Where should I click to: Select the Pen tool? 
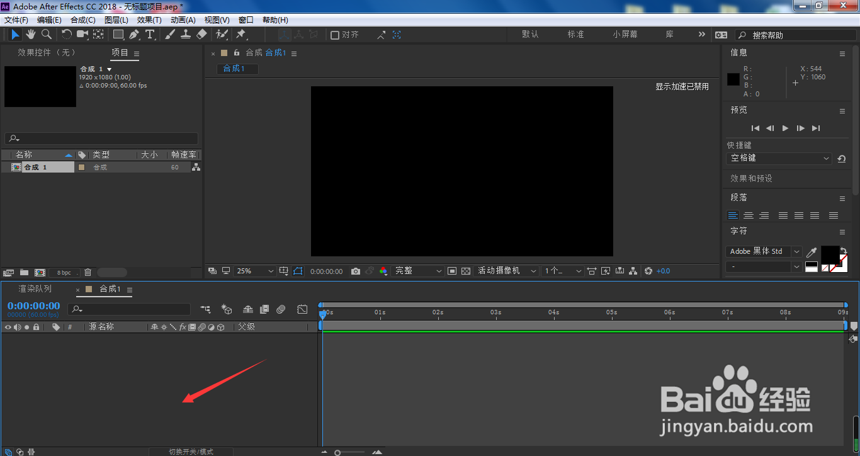(134, 35)
